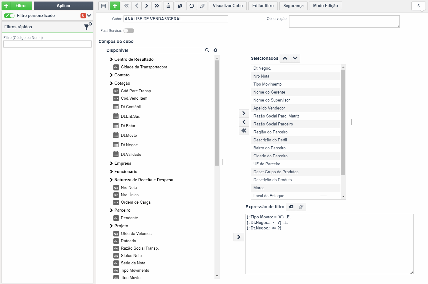
Task: Click the edit filter expression pencil icon
Action: pos(301,207)
